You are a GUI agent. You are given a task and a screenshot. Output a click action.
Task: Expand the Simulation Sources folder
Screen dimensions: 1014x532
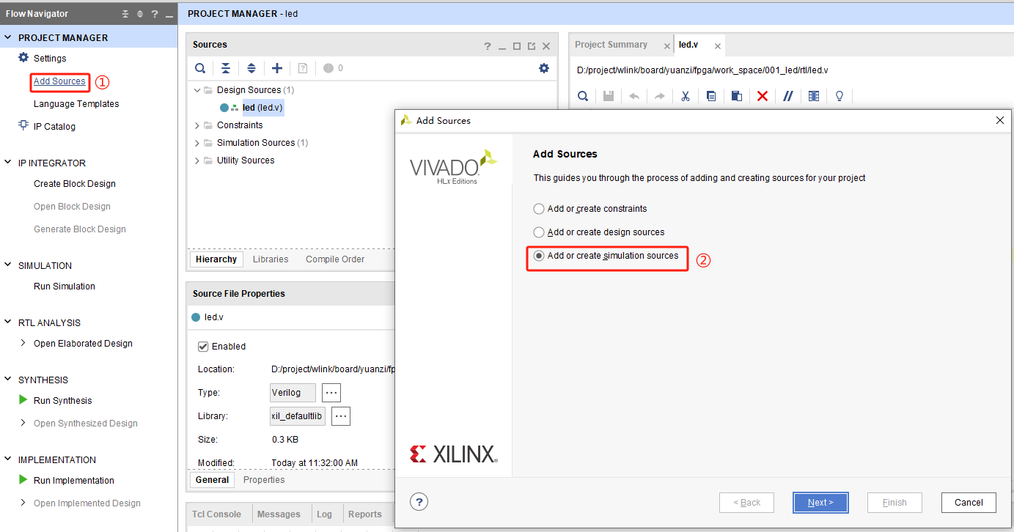point(197,143)
